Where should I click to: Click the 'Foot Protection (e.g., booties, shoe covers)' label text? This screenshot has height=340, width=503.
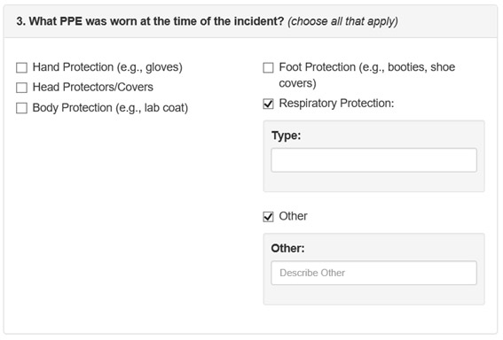[367, 75]
